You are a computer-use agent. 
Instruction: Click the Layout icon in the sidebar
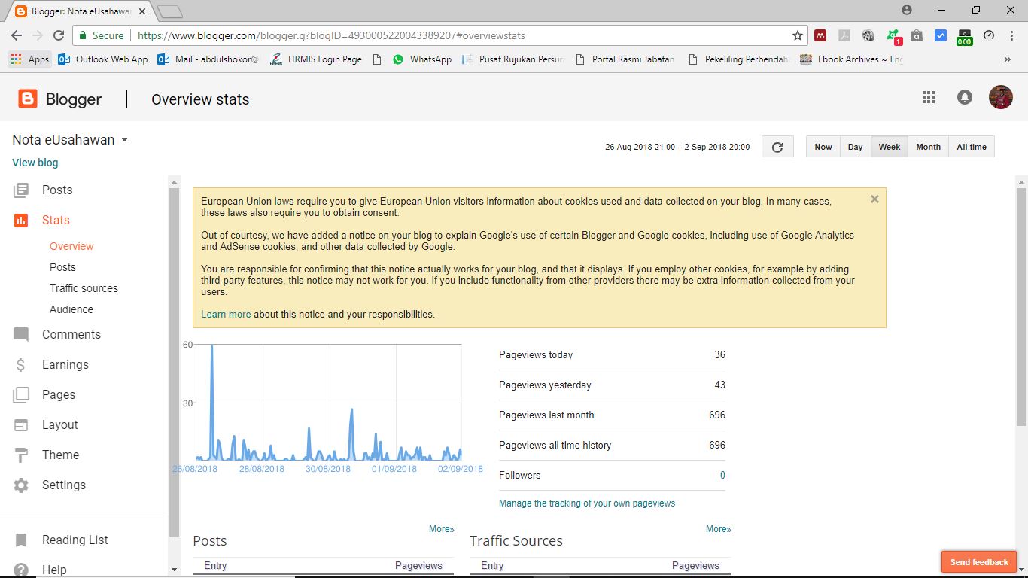[x=21, y=425]
